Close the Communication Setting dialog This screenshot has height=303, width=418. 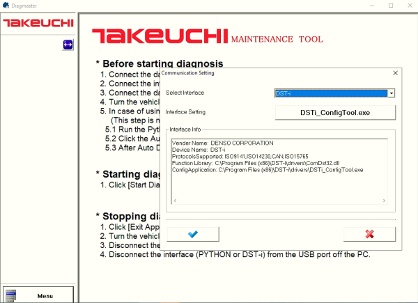coord(395,73)
